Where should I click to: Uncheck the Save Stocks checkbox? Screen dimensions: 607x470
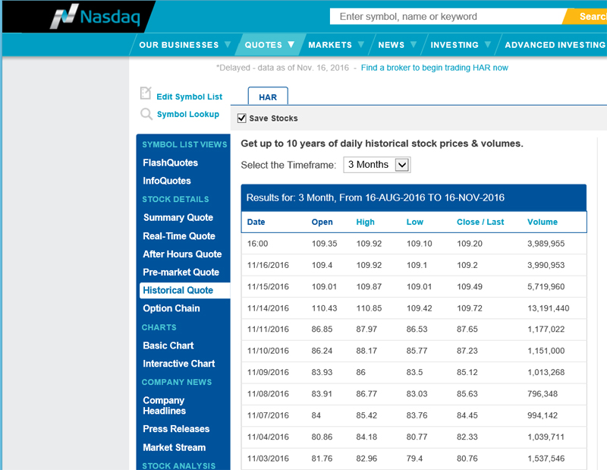pos(241,118)
